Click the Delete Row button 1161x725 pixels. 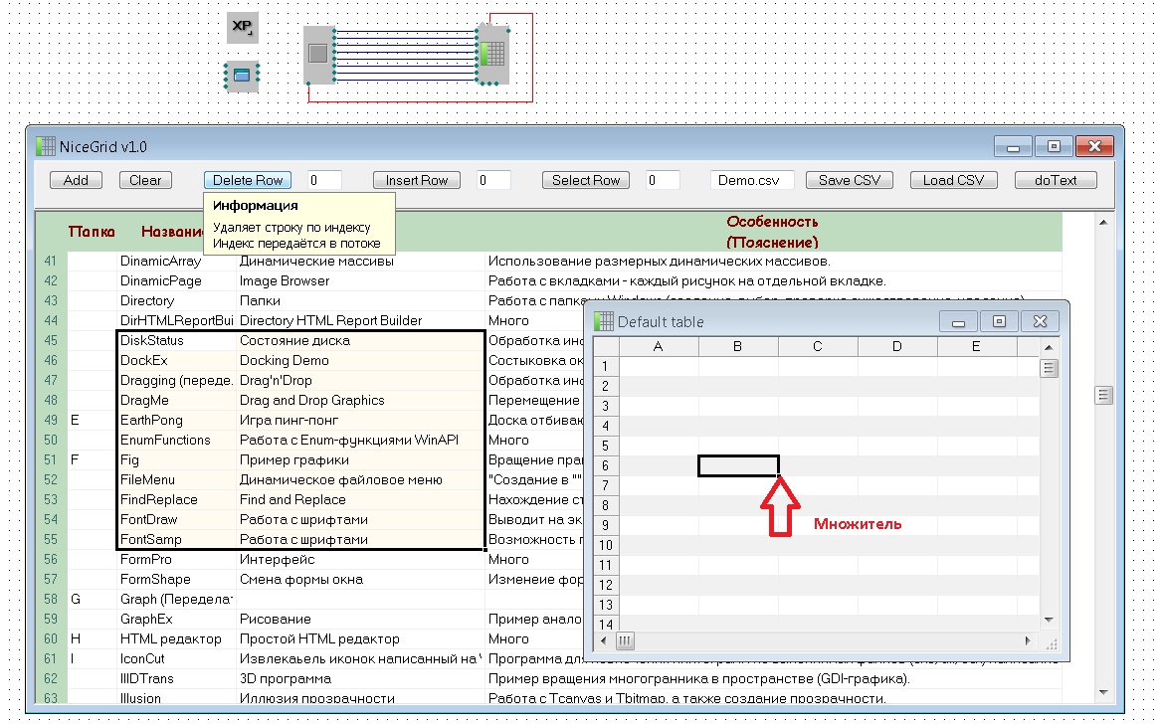pos(248,180)
